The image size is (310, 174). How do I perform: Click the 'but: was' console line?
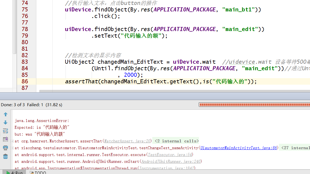click(x=40, y=134)
